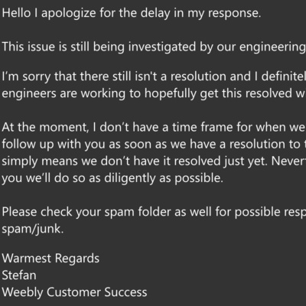The image size is (306, 306).
Task: Click the line starting 'I'm sorry that there still'
Action: tap(154, 76)
